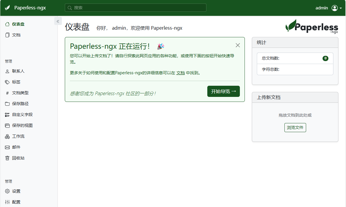346x207 pixels.
Task: Click the Paperless-ngx leaf logo in header
Action: [x=7, y=8]
